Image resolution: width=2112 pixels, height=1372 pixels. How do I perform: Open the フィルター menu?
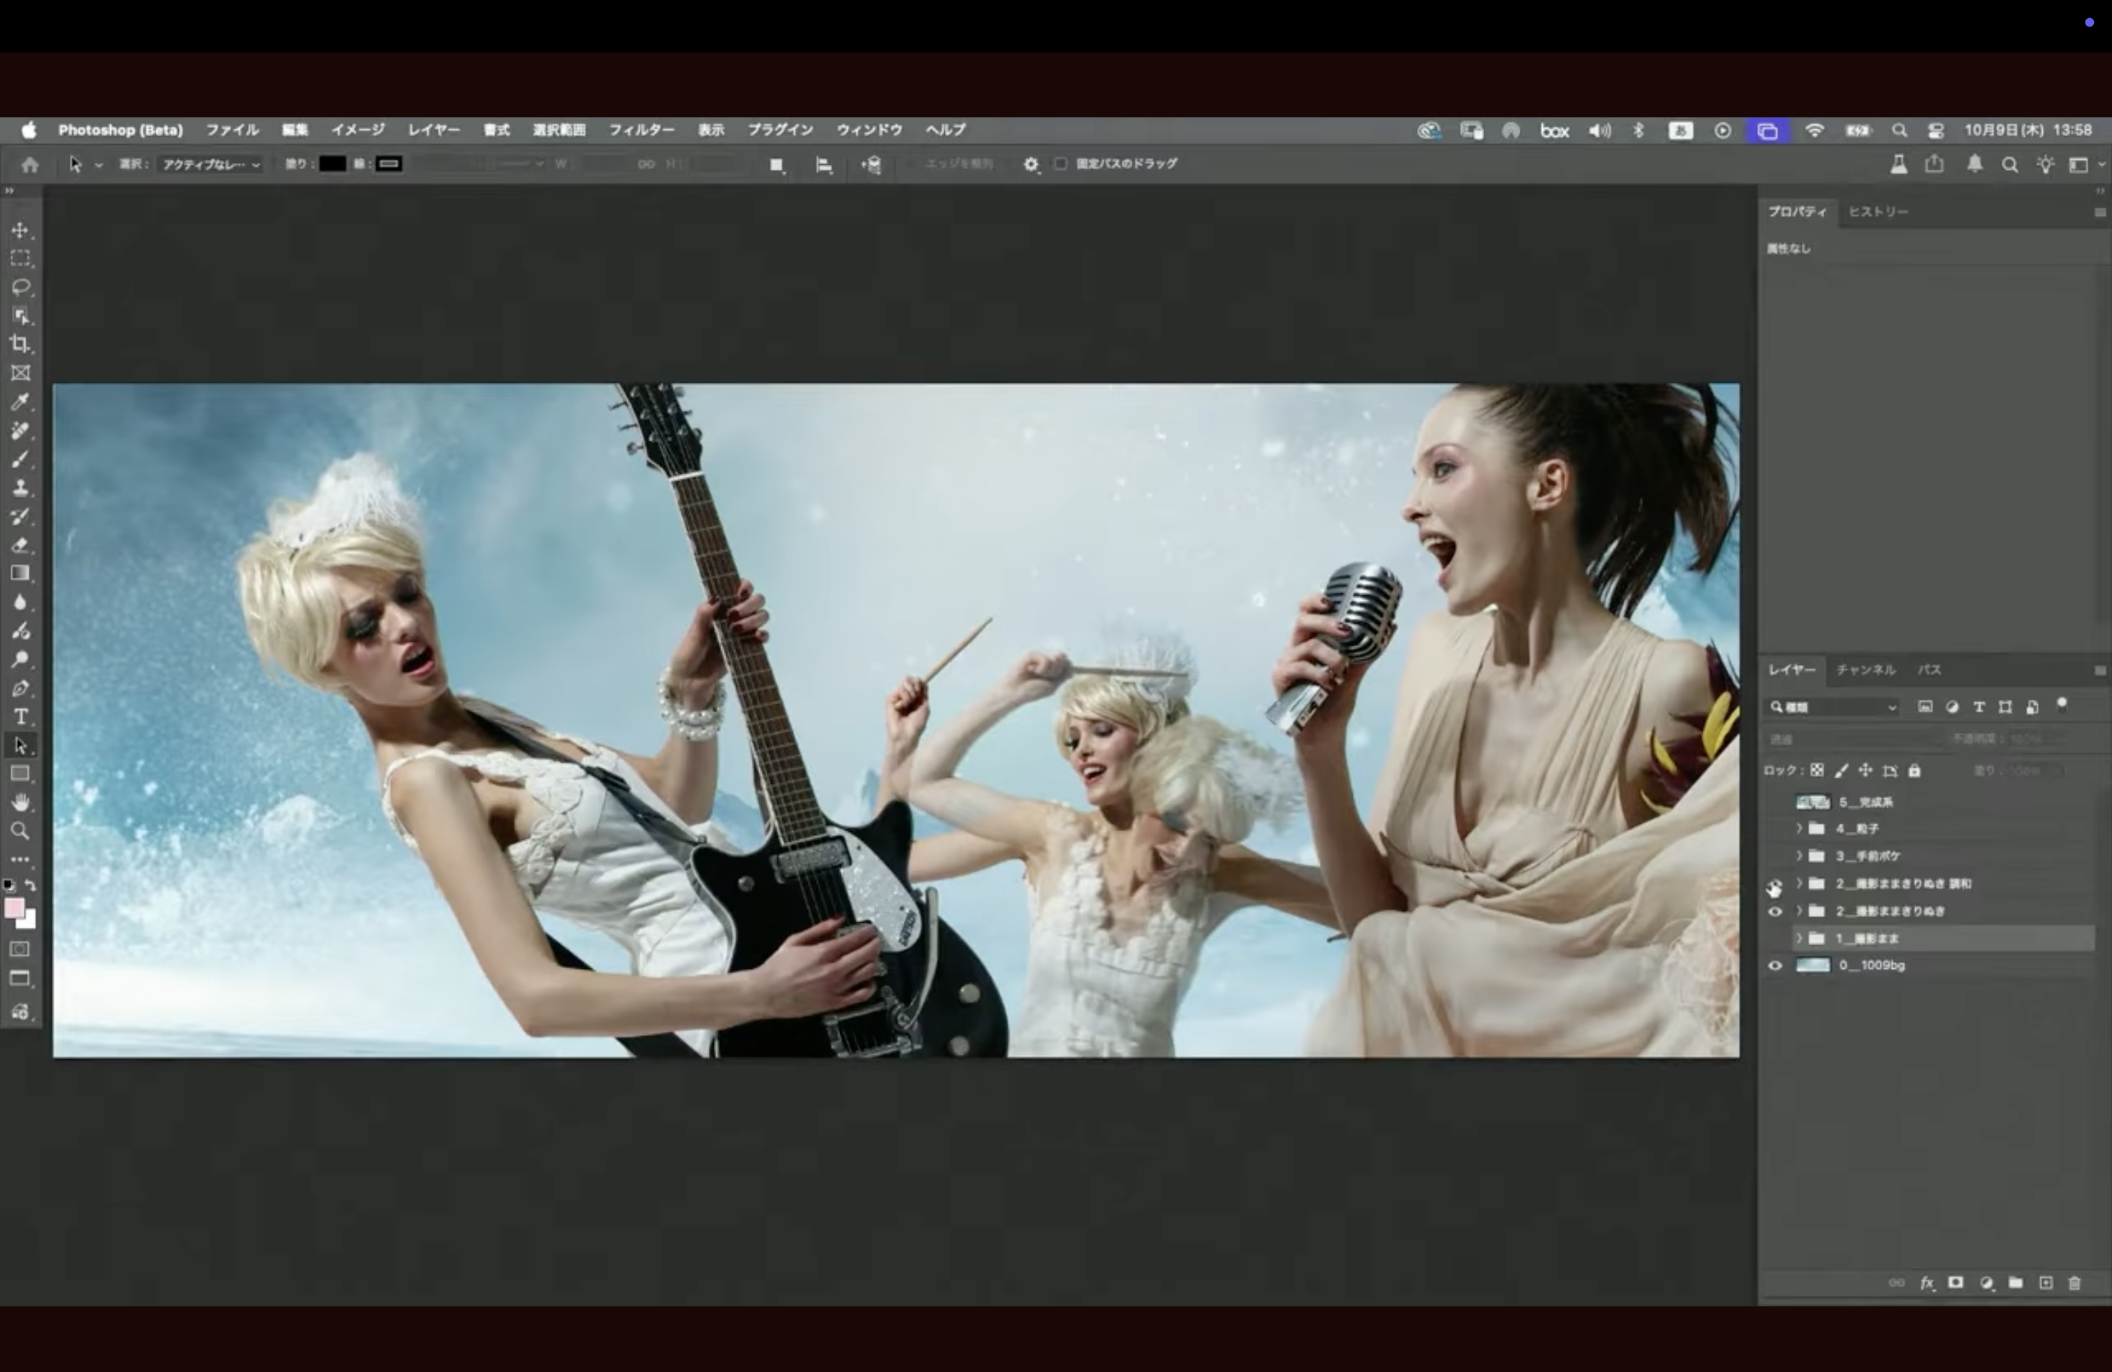[640, 131]
